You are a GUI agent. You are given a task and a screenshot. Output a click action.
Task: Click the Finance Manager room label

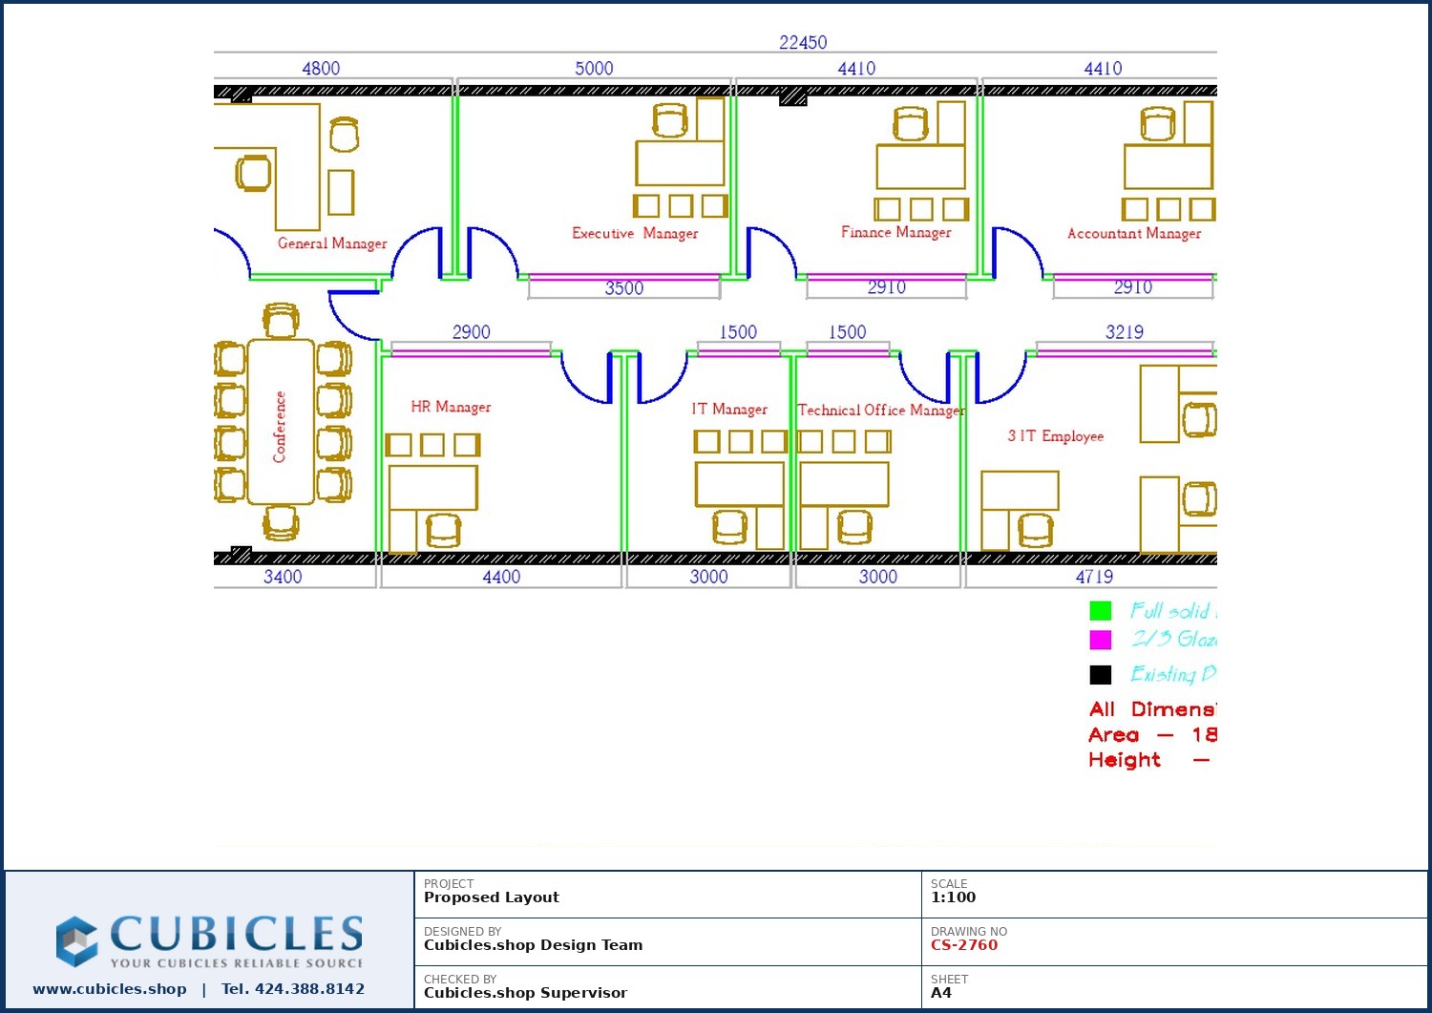(x=896, y=232)
